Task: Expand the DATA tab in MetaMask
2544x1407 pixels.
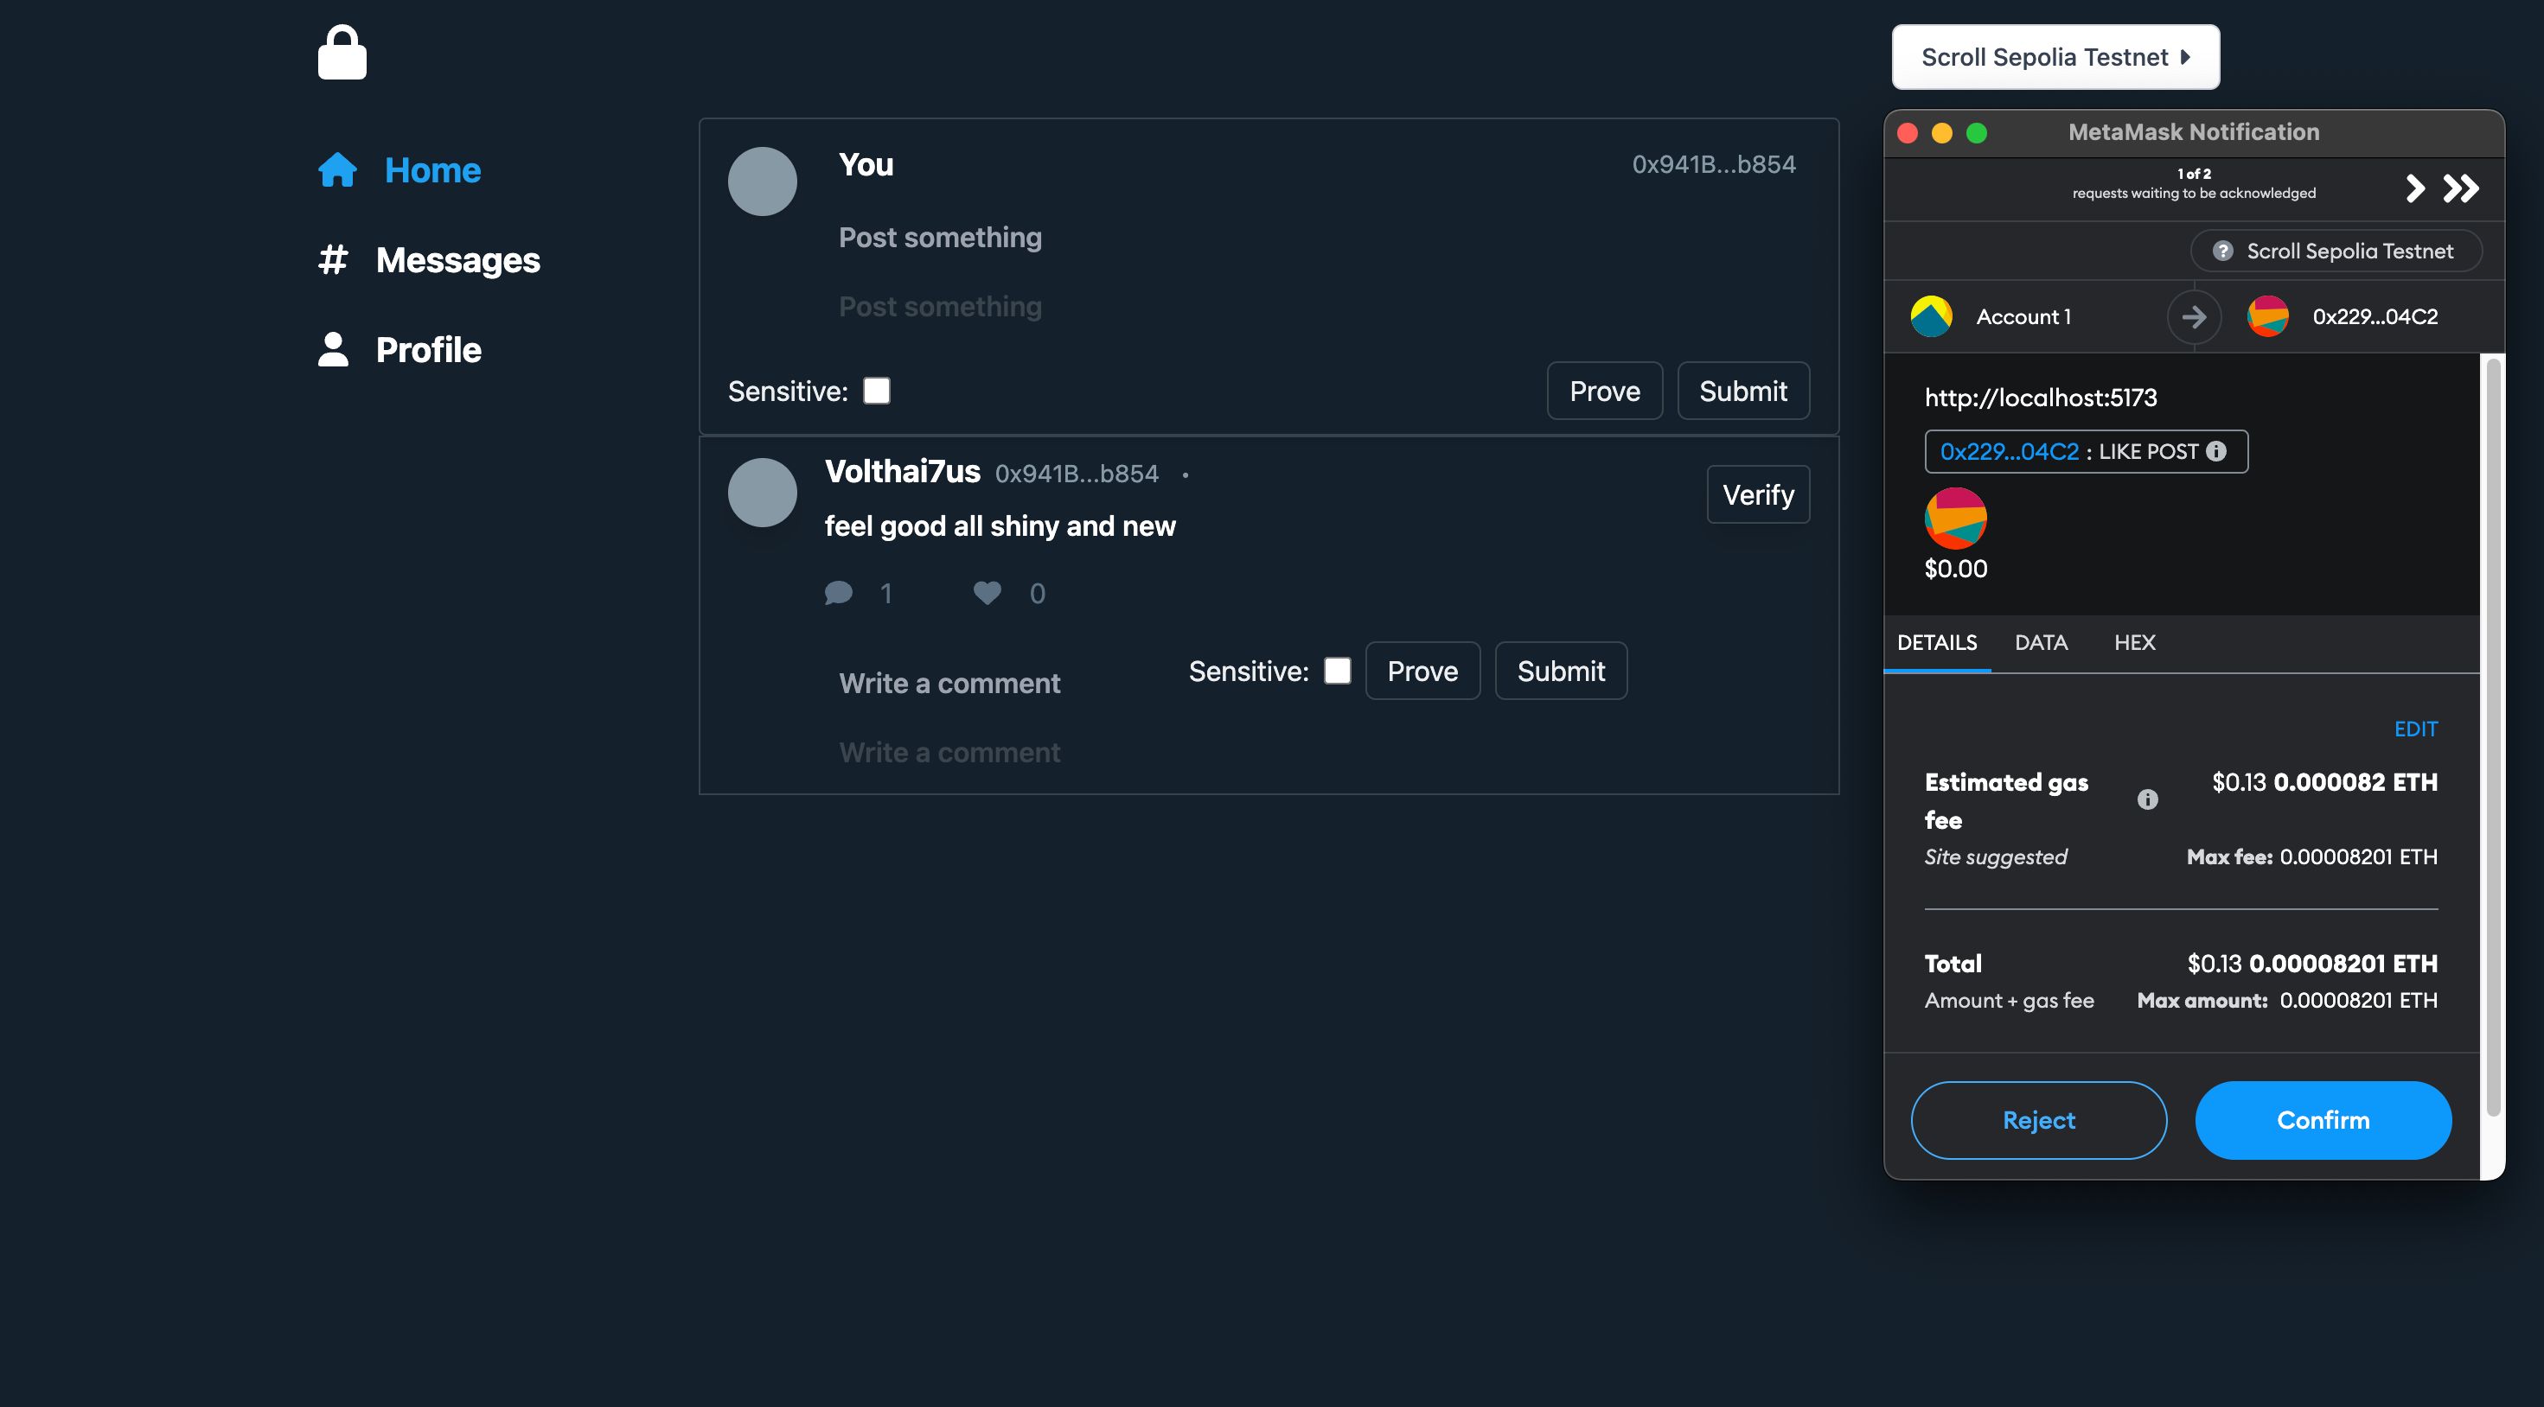Action: pyautogui.click(x=2042, y=643)
